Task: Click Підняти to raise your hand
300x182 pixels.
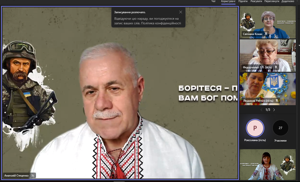Action: pos(243,1)
